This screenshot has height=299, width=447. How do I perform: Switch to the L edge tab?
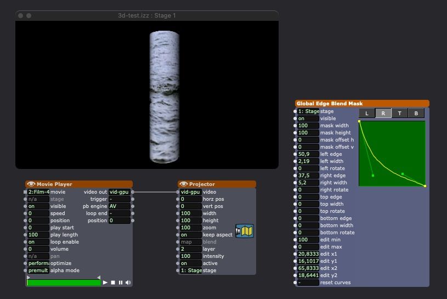[366, 114]
